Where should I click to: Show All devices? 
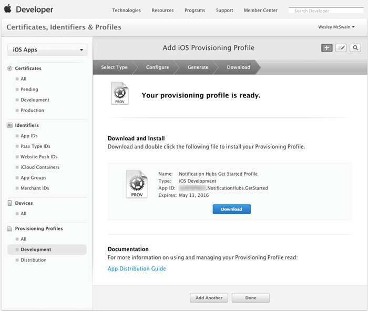point(24,214)
